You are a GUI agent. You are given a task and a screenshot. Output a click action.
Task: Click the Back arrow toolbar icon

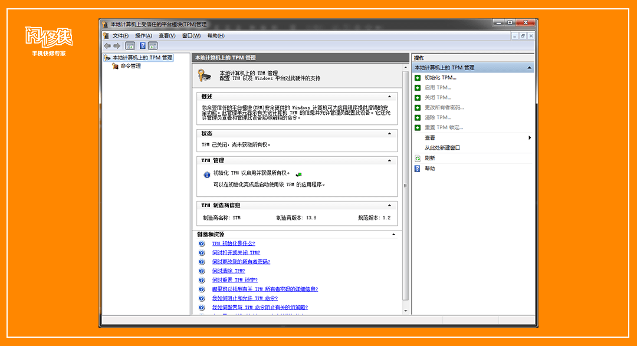coord(107,46)
